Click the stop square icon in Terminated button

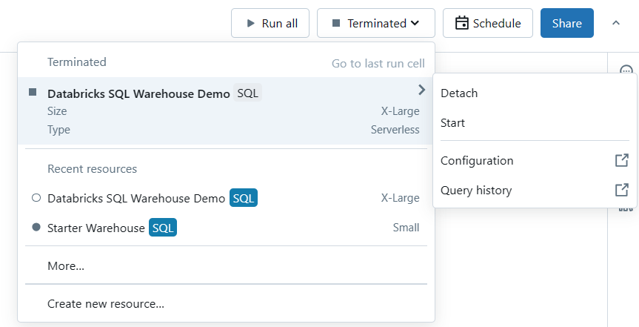coord(336,23)
